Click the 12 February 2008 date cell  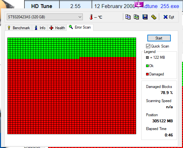[x=115, y=5]
